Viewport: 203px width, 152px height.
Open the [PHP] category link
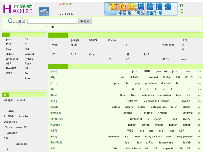54,83
